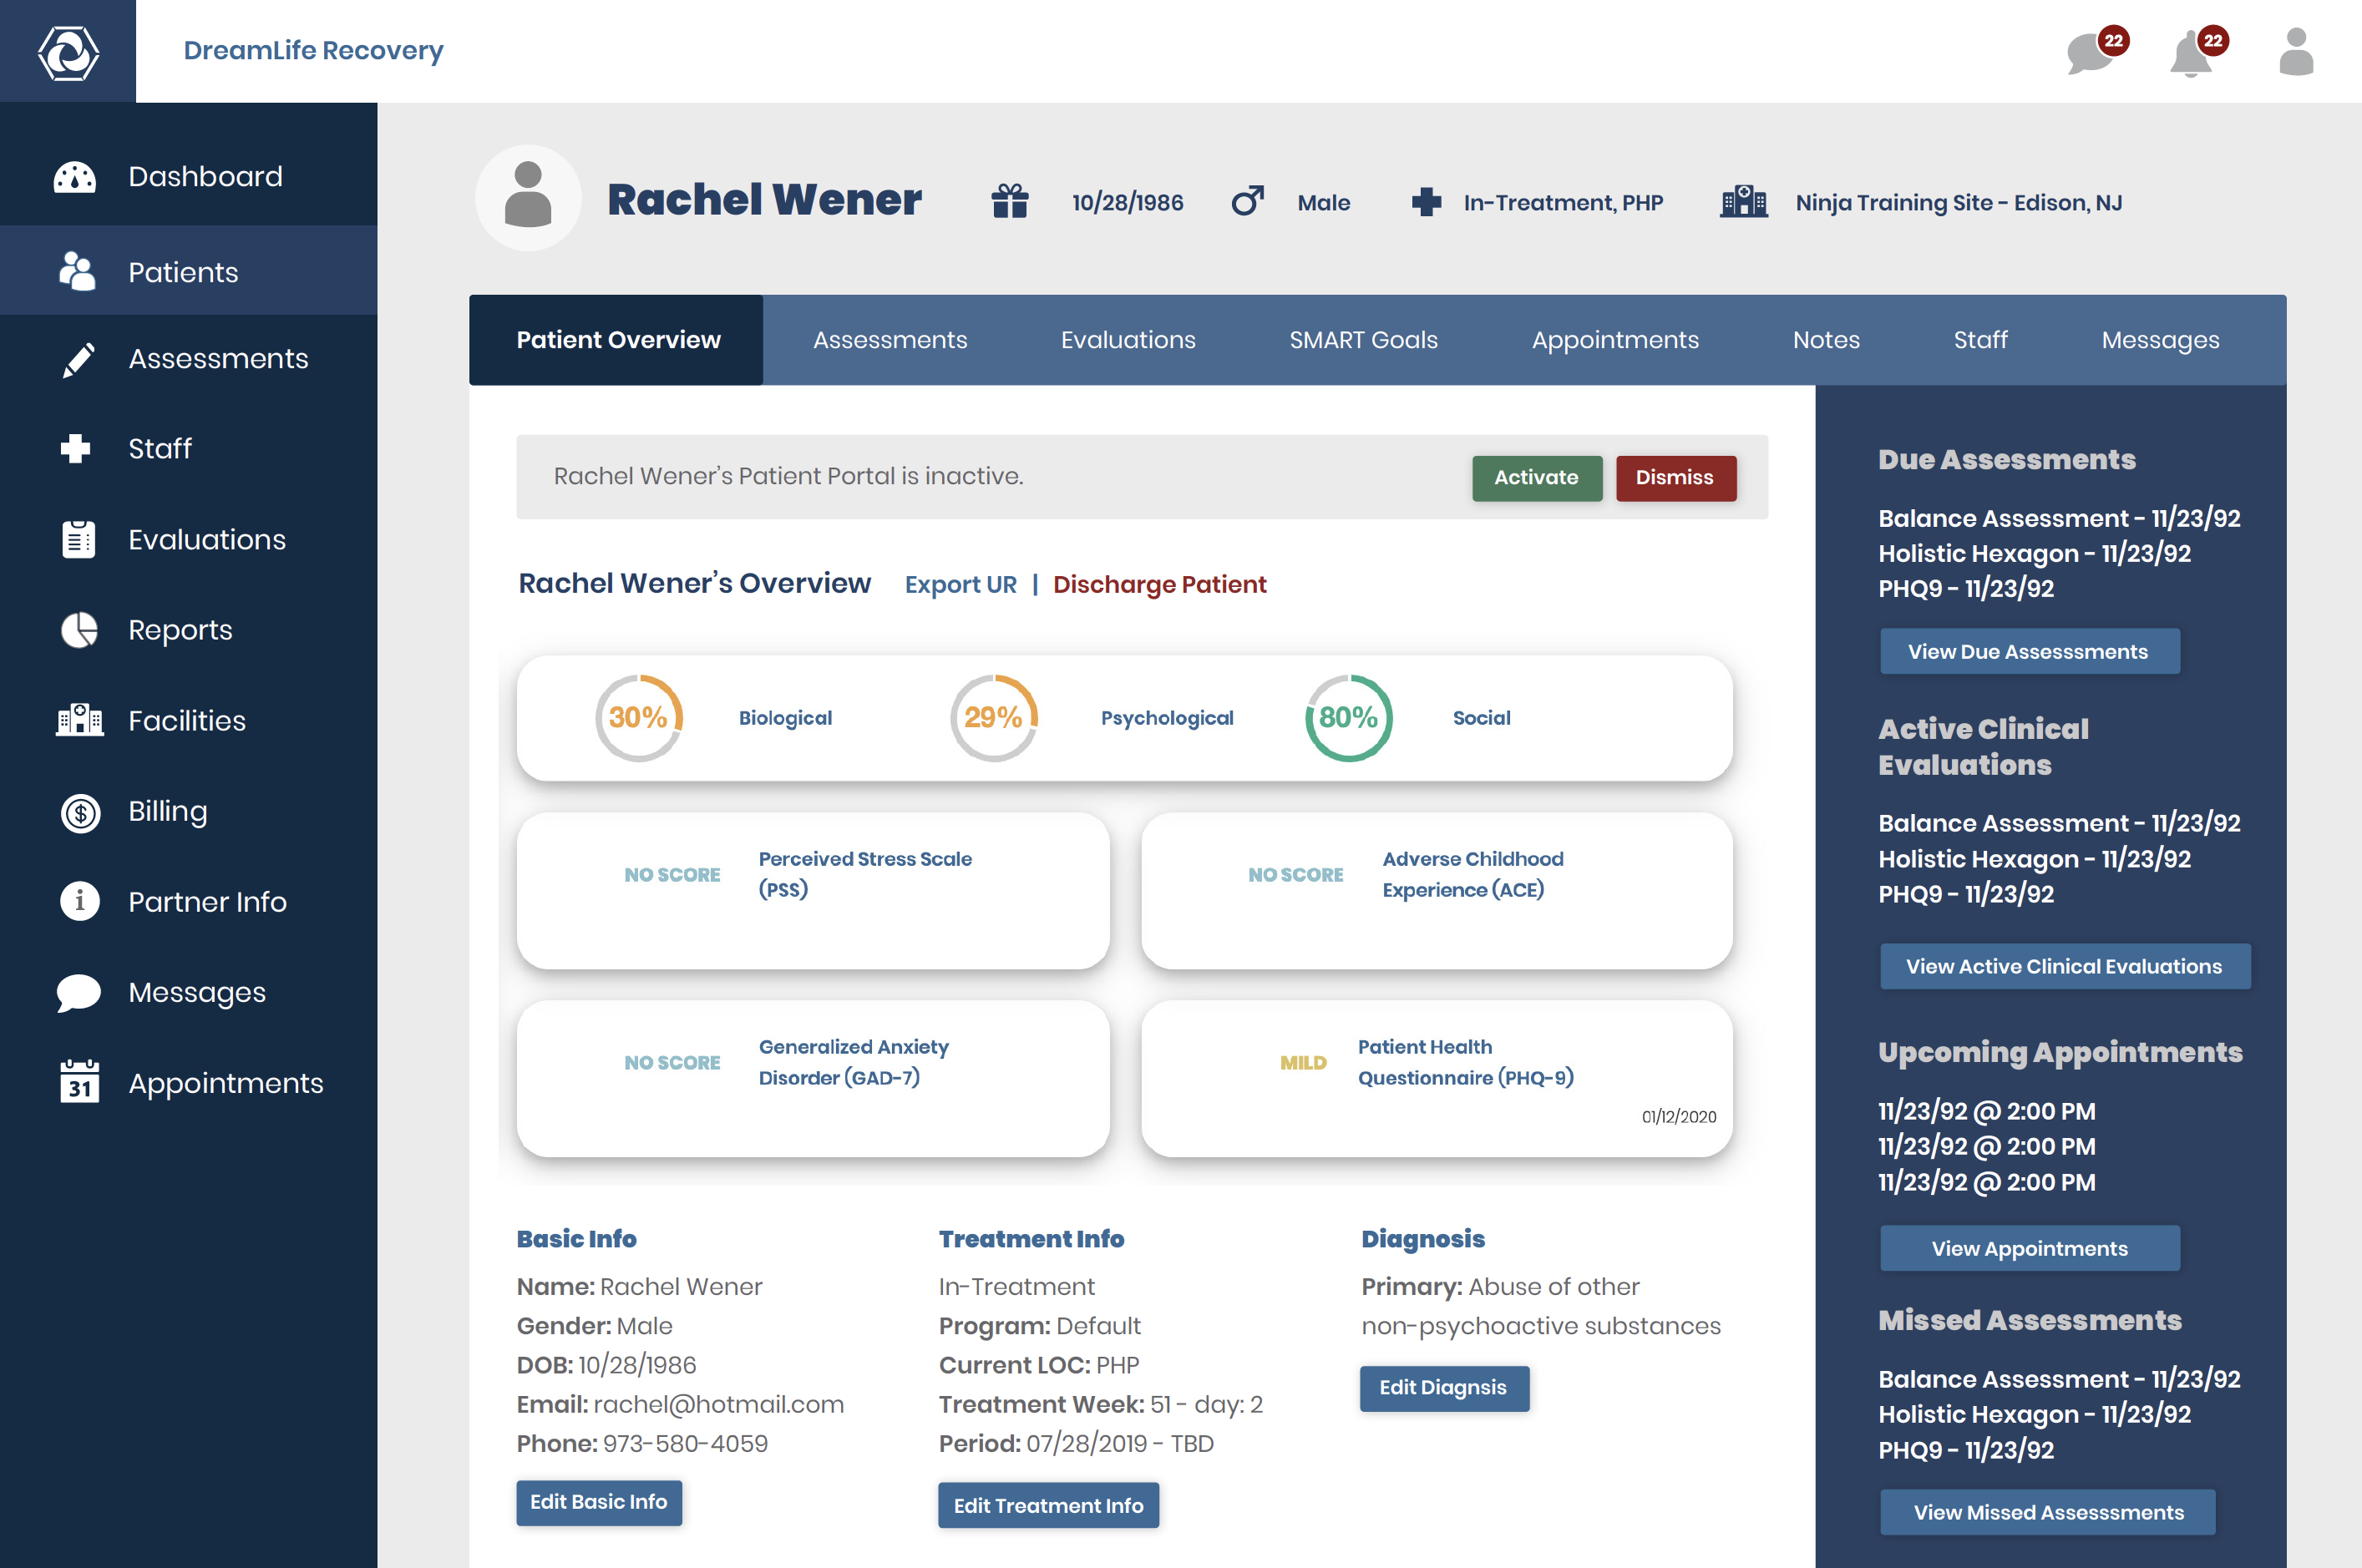Activate the patient portal

[1536, 477]
